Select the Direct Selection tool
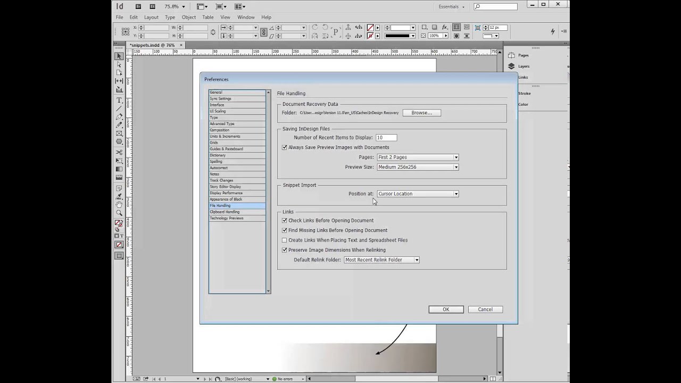The width and height of the screenshot is (681, 383). (119, 64)
